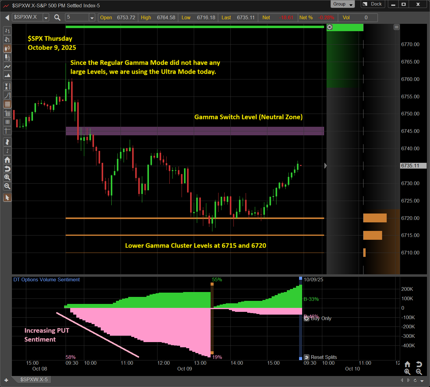Select the mountain area chart icon
Screen dimensions: 430x387
pos(7,75)
